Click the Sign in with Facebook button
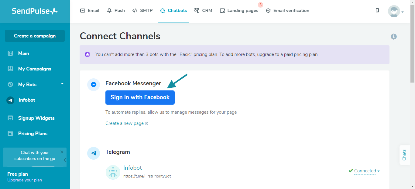Screen dimensions: 415x189 point(140,97)
